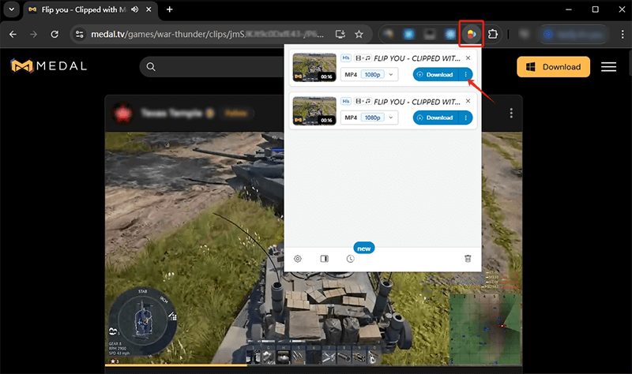Image resolution: width=632 pixels, height=374 pixels.
Task: Remove first video entry from list
Action: pyautogui.click(x=468, y=58)
